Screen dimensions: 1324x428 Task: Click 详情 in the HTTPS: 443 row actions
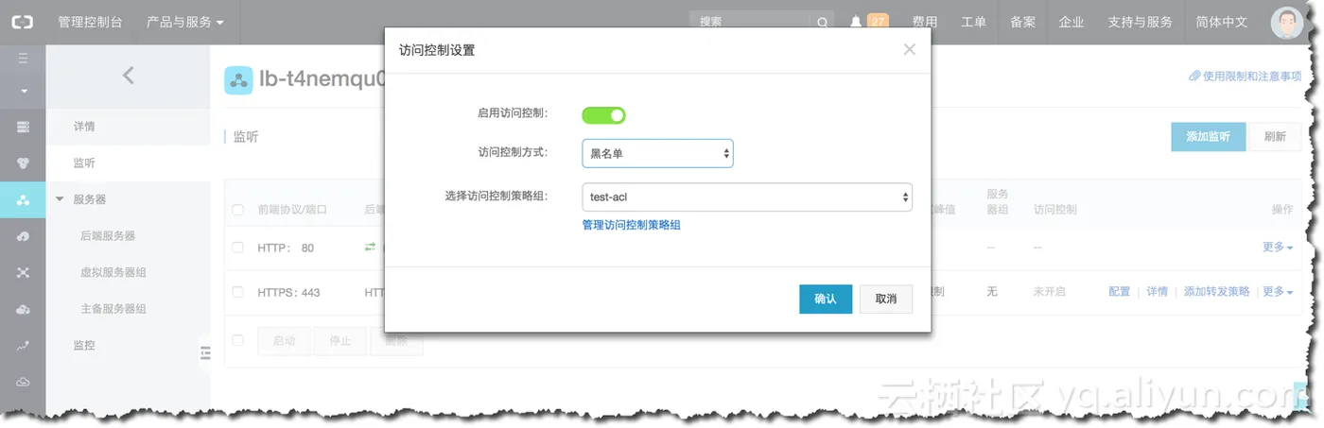(x=1158, y=292)
